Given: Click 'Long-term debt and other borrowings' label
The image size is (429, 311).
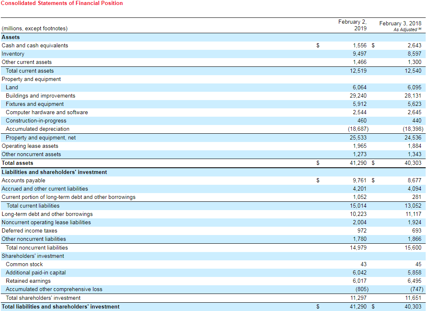Looking at the screenshot, I should (x=47, y=214).
